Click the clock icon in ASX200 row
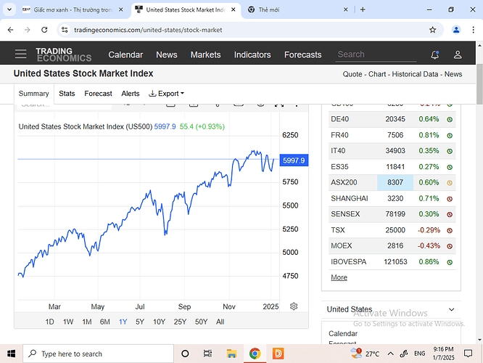 click(x=450, y=183)
